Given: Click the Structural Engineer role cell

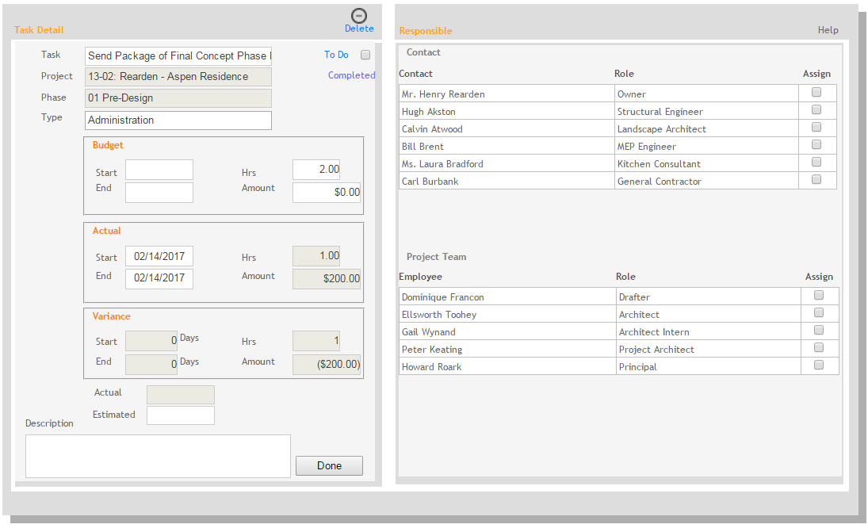Looking at the screenshot, I should click(706, 111).
